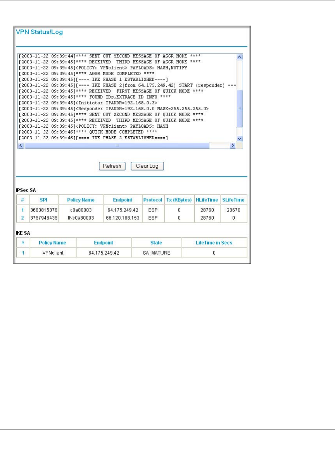Select the LifeTime in Secs header

pyautogui.click(x=214, y=243)
